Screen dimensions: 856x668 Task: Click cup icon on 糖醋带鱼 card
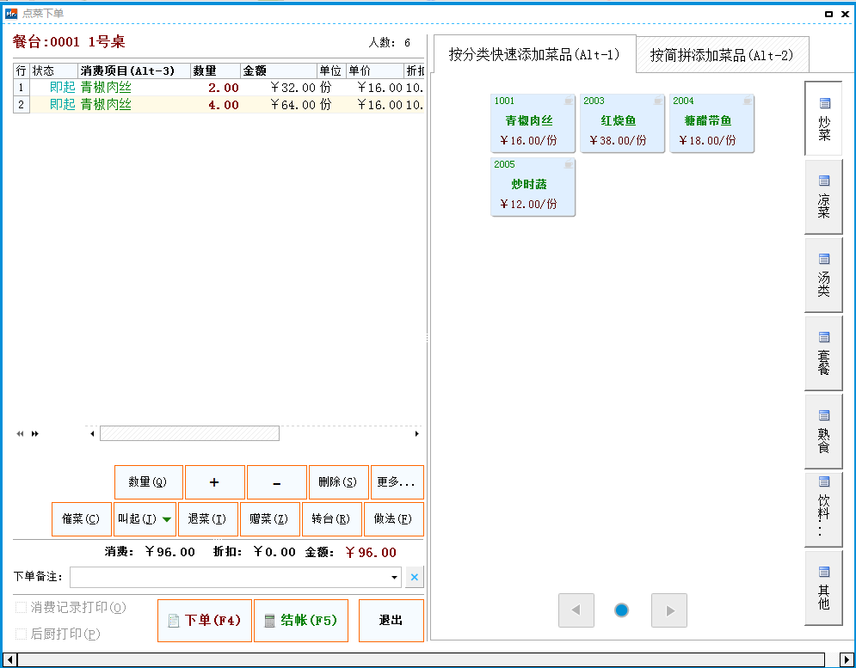[x=748, y=101]
